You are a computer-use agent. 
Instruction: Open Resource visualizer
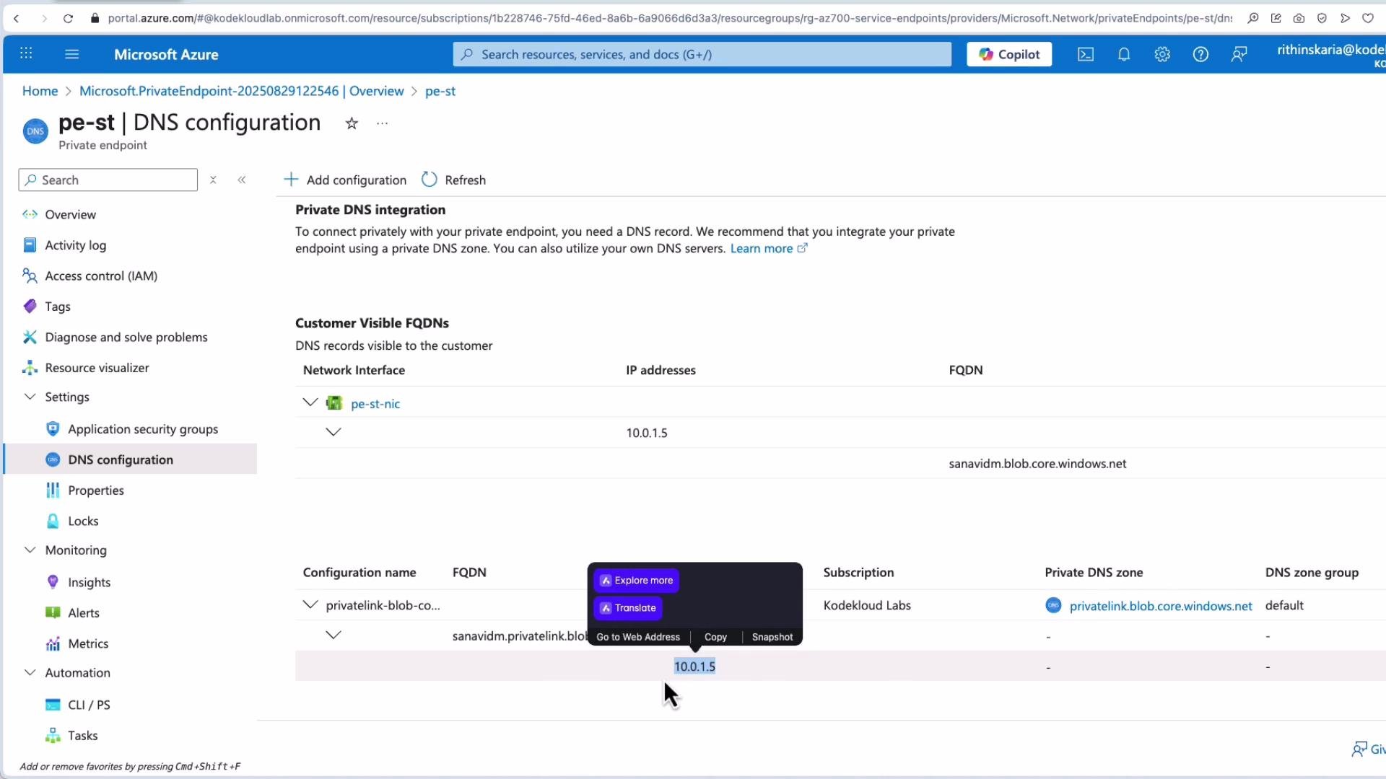[97, 368]
